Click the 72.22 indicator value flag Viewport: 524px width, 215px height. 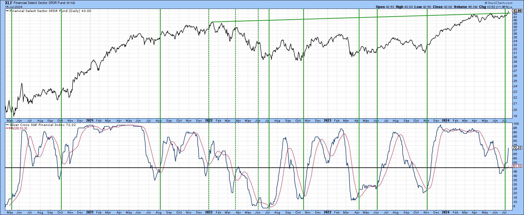pyautogui.click(x=517, y=148)
